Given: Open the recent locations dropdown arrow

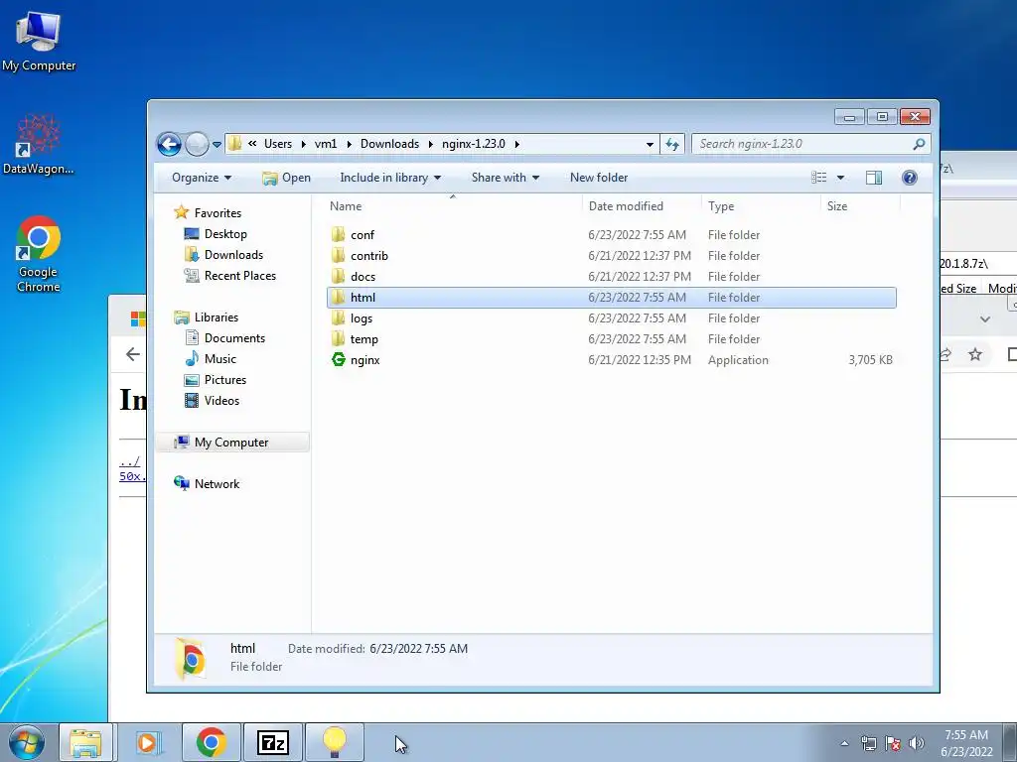Looking at the screenshot, I should 217,145.
